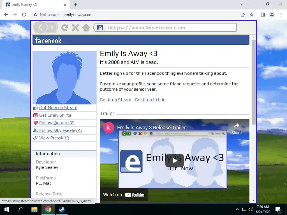Screen dimensions: 287x215
Task: Click 'Emily is Away 3 Release Trailer' title
Action: pyautogui.click(x=151, y=128)
